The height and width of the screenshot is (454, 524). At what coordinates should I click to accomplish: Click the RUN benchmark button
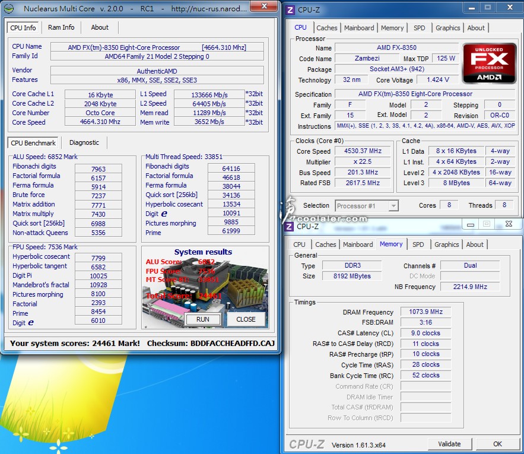click(203, 319)
